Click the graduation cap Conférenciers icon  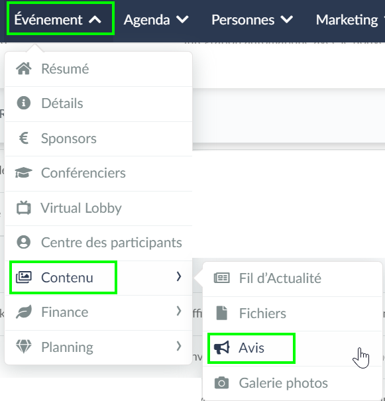23,172
